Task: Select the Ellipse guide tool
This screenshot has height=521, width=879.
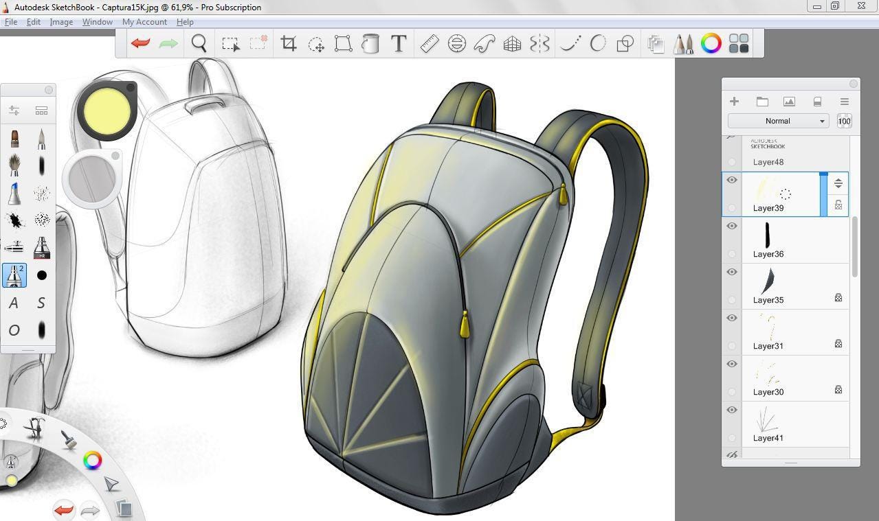Action: 456,44
